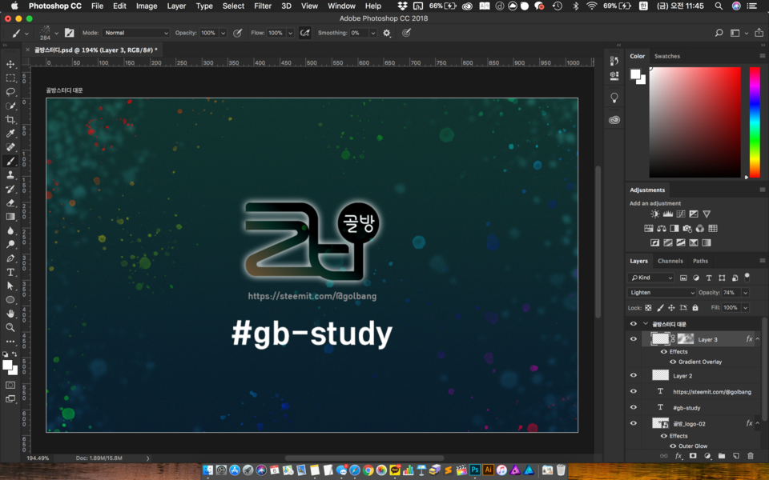This screenshot has height=480, width=769.
Task: Delete layer with trash icon
Action: 751,455
